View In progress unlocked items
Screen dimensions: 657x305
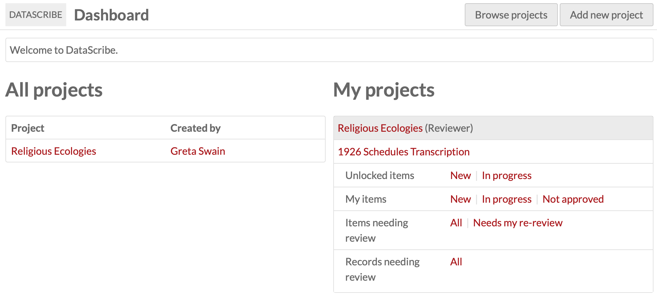pyautogui.click(x=507, y=175)
